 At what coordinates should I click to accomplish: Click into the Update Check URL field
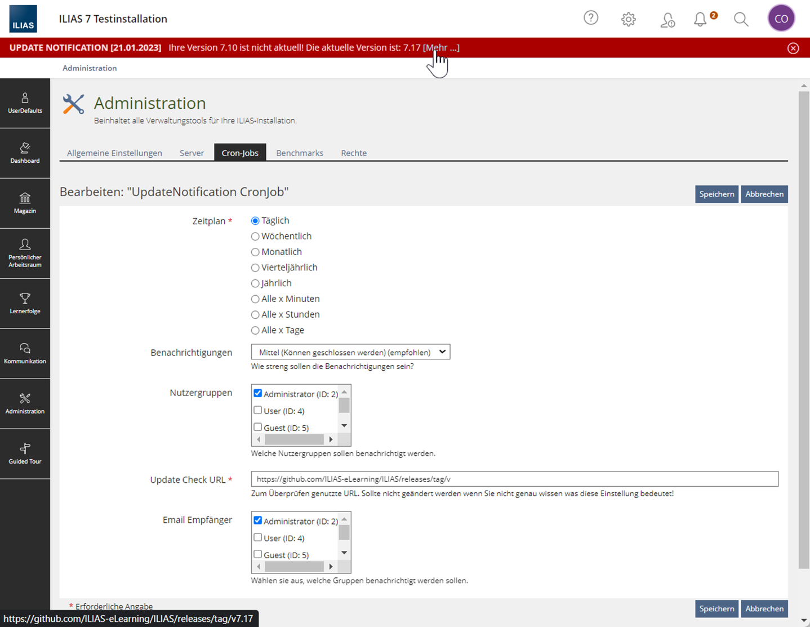tap(514, 479)
